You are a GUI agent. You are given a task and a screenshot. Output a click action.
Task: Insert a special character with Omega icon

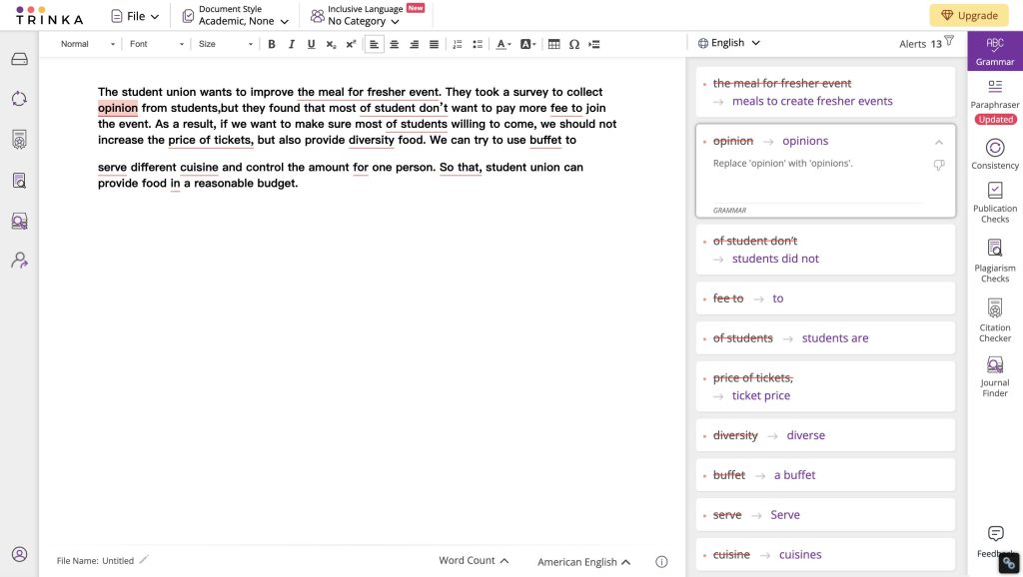(574, 44)
